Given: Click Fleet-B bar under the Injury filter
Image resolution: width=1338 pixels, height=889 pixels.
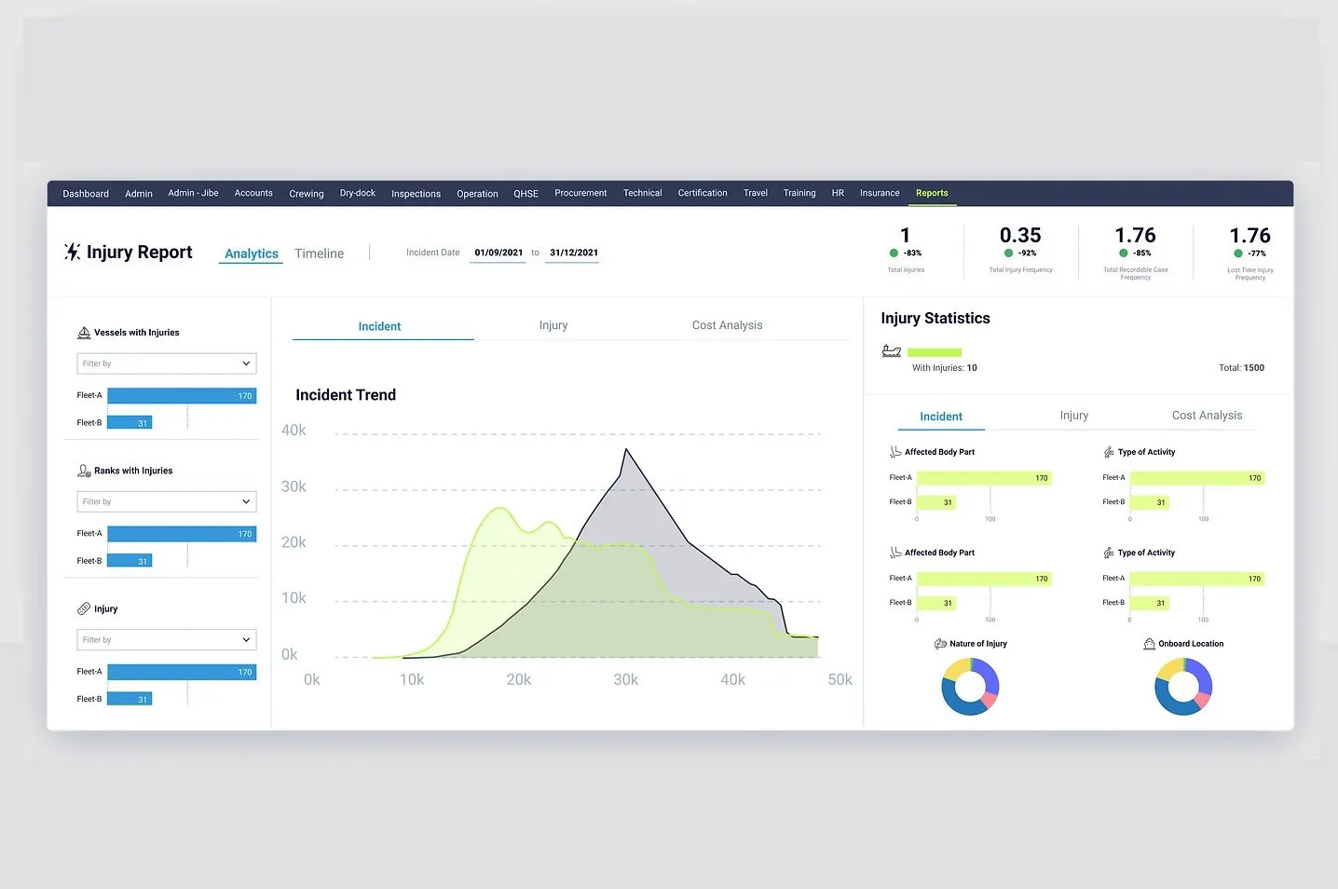Looking at the screenshot, I should click(x=130, y=699).
